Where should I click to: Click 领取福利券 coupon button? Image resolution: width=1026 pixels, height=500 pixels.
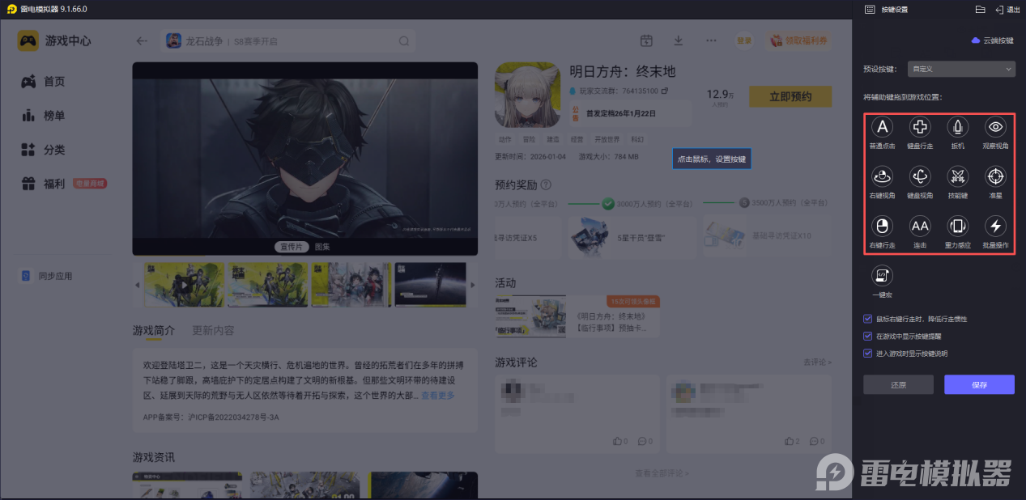click(x=798, y=40)
